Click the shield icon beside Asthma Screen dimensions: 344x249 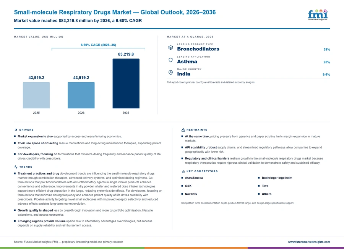(170, 60)
